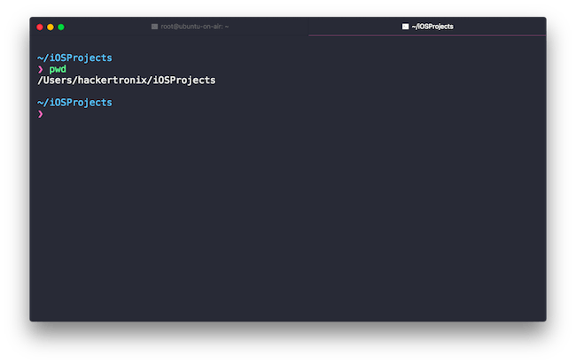The width and height of the screenshot is (576, 364).
Task: Click the blank line between output and prompt
Action: (288, 91)
